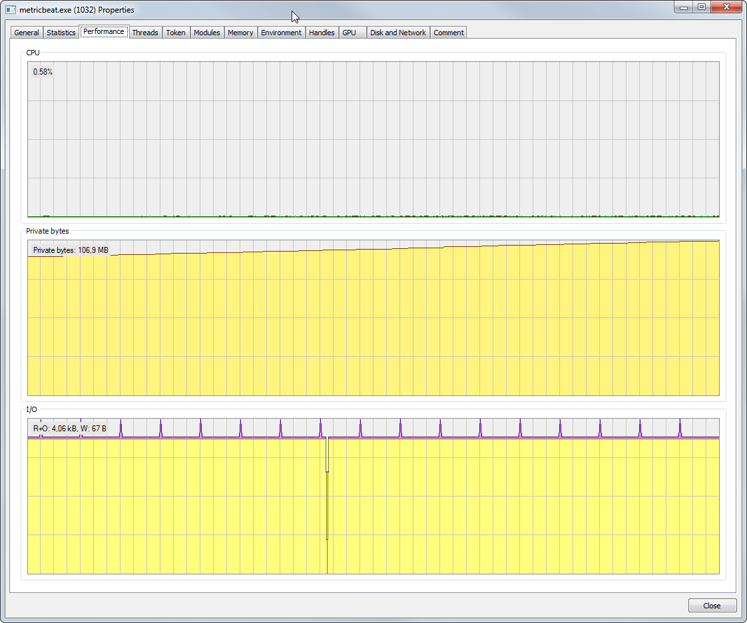This screenshot has width=747, height=623.
Task: Switch to the Token tab
Action: (176, 33)
